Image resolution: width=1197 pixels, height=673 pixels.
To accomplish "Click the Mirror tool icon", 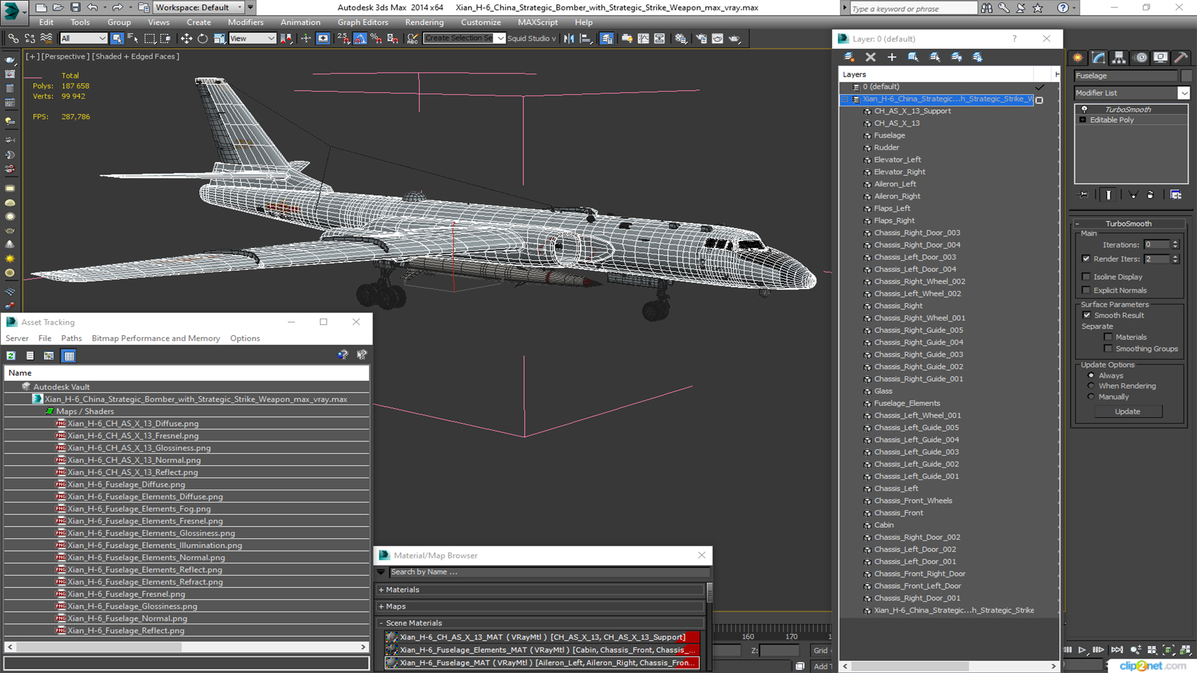I will point(569,39).
